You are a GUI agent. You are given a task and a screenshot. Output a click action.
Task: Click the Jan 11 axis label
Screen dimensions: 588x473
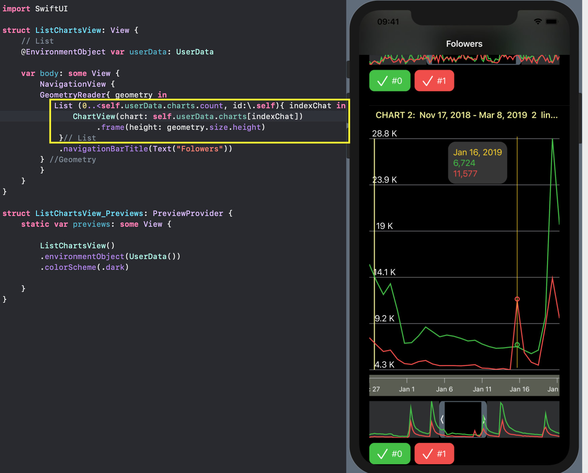coord(482,389)
